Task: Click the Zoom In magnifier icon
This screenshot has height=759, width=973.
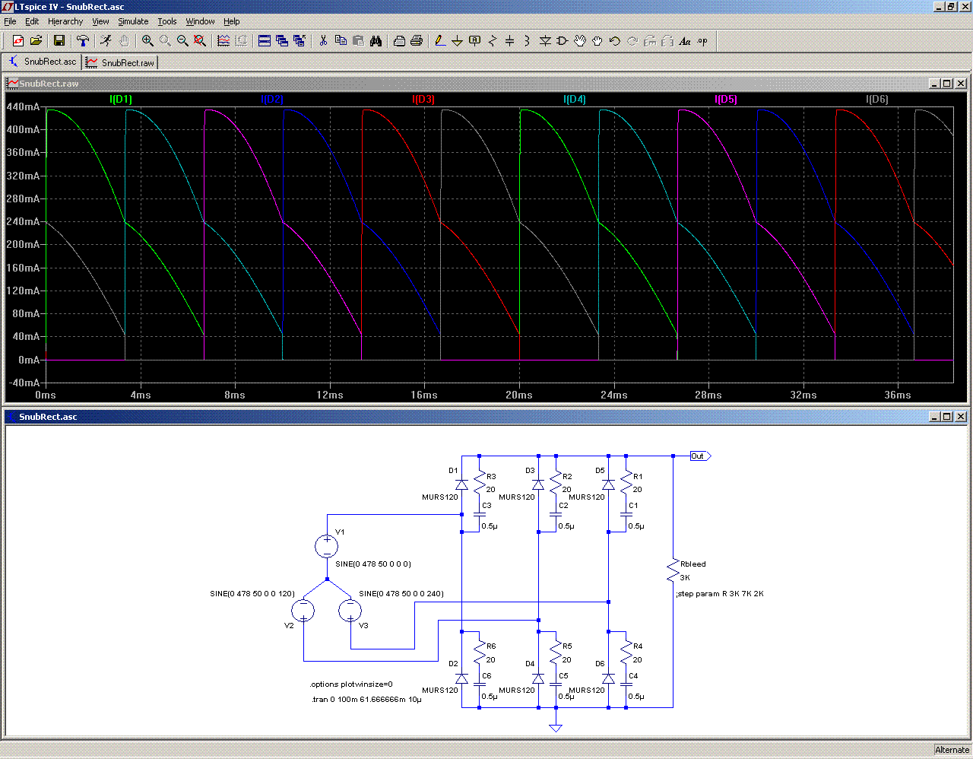Action: (x=147, y=41)
